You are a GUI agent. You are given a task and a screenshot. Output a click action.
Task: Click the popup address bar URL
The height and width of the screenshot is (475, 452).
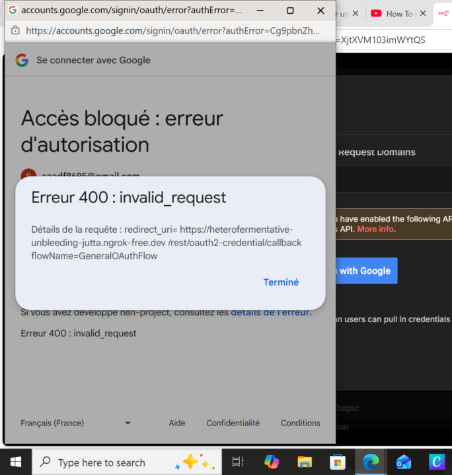tap(172, 30)
